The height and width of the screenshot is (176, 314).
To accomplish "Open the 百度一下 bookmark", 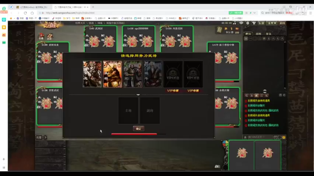I will 31,18.
